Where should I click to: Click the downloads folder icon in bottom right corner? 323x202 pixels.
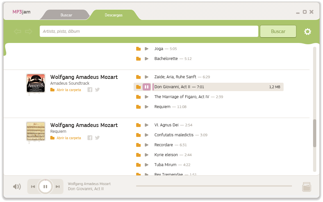coord(306,186)
